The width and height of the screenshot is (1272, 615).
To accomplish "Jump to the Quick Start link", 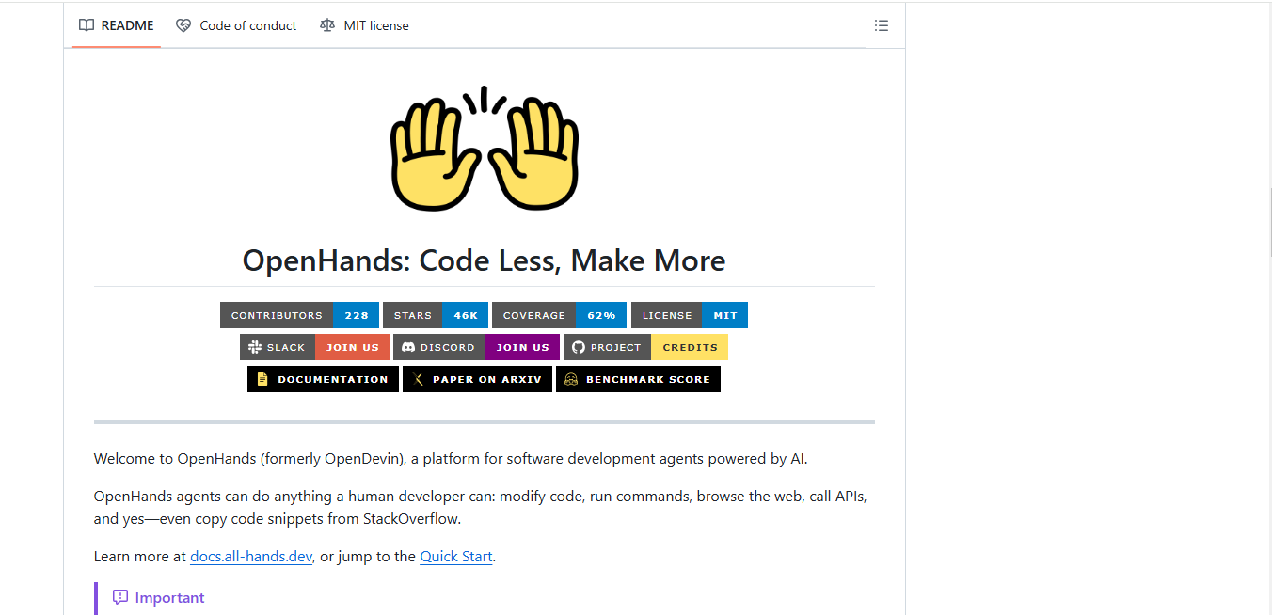I will coord(456,556).
